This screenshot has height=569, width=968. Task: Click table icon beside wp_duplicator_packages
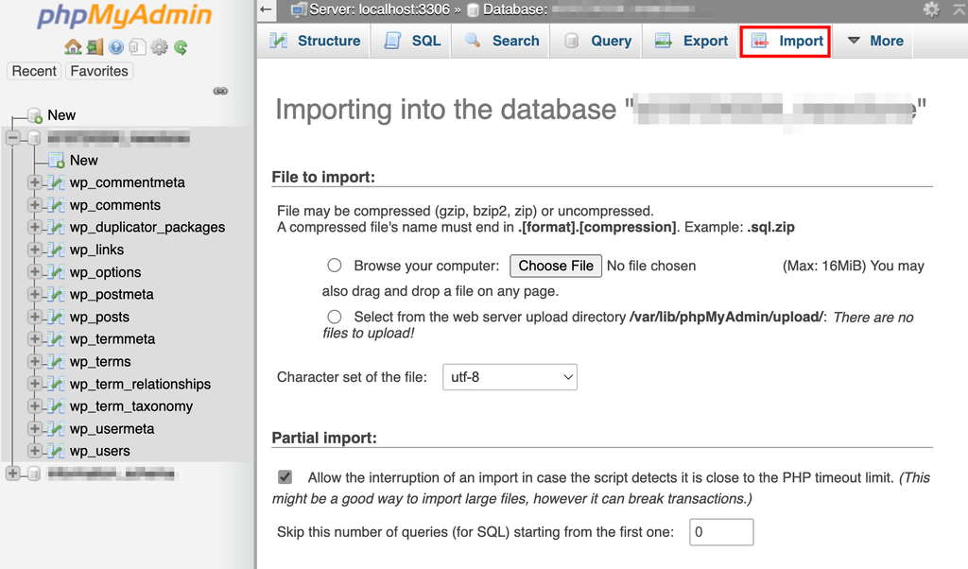coord(56,227)
